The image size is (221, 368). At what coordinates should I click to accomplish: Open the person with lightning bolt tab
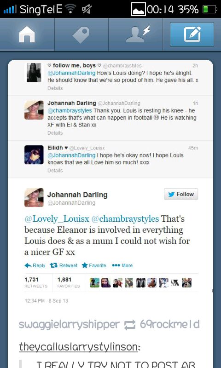[138, 34]
